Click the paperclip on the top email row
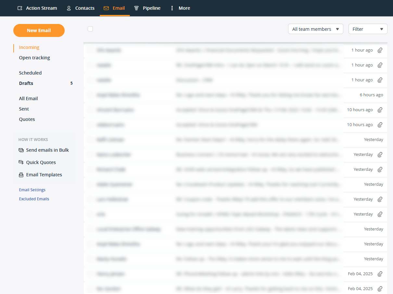This screenshot has width=393, height=294. [x=380, y=50]
